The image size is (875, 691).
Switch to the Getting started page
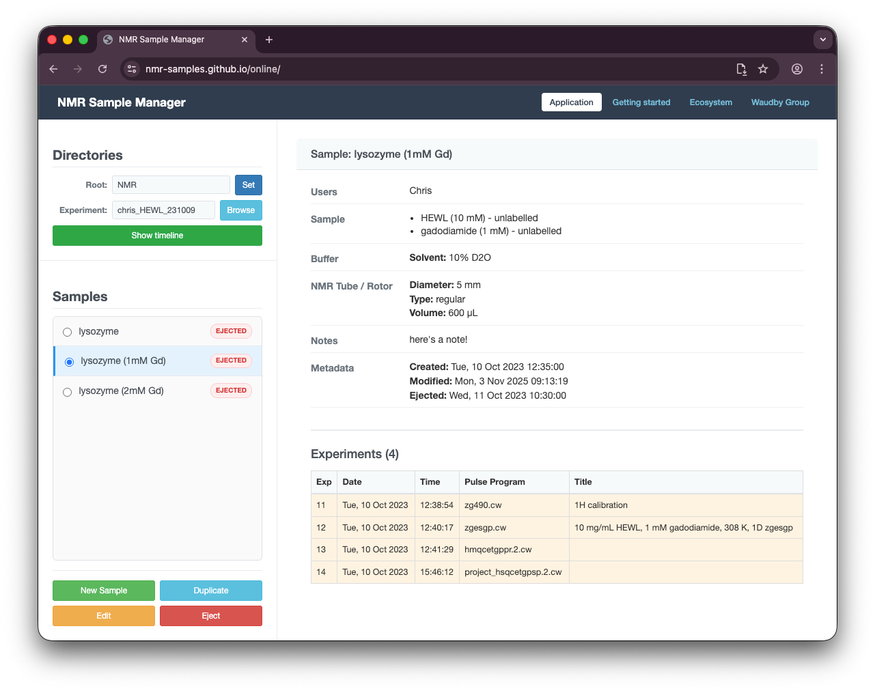641,102
